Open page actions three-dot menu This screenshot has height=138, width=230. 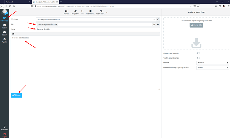coord(191,6)
